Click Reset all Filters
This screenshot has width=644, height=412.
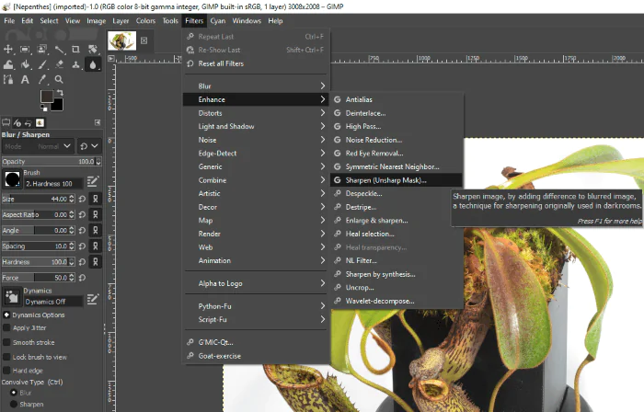point(255,63)
